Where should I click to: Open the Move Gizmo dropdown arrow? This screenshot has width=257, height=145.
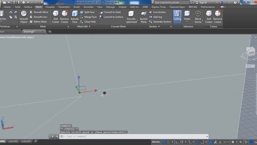pyautogui.click(x=202, y=21)
